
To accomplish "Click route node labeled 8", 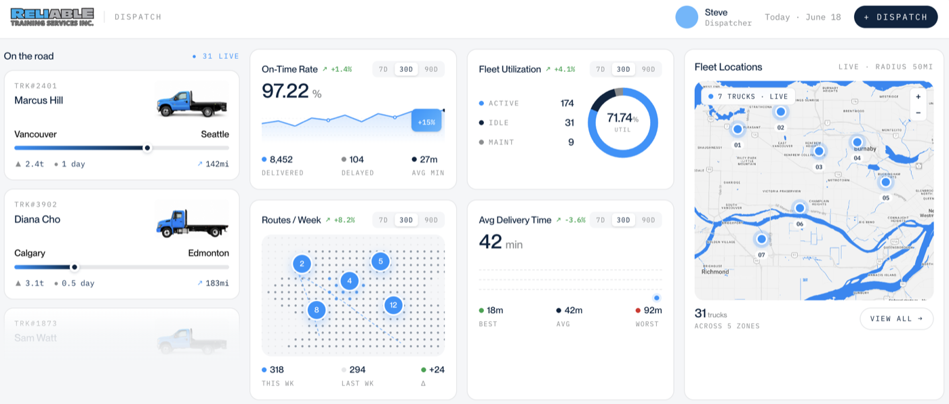I will click(317, 310).
